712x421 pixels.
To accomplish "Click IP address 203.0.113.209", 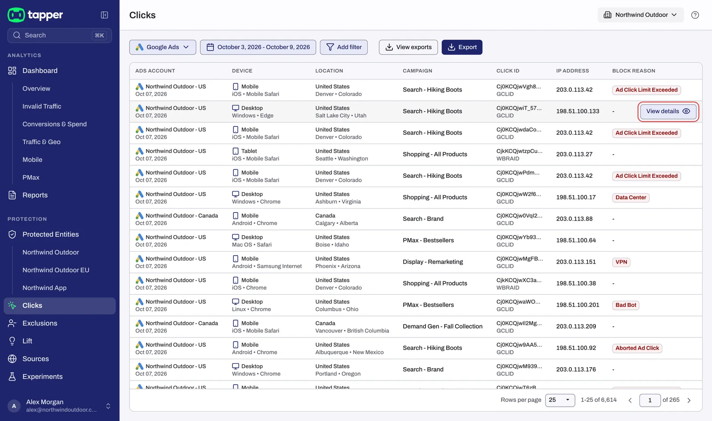I will 576,326.
